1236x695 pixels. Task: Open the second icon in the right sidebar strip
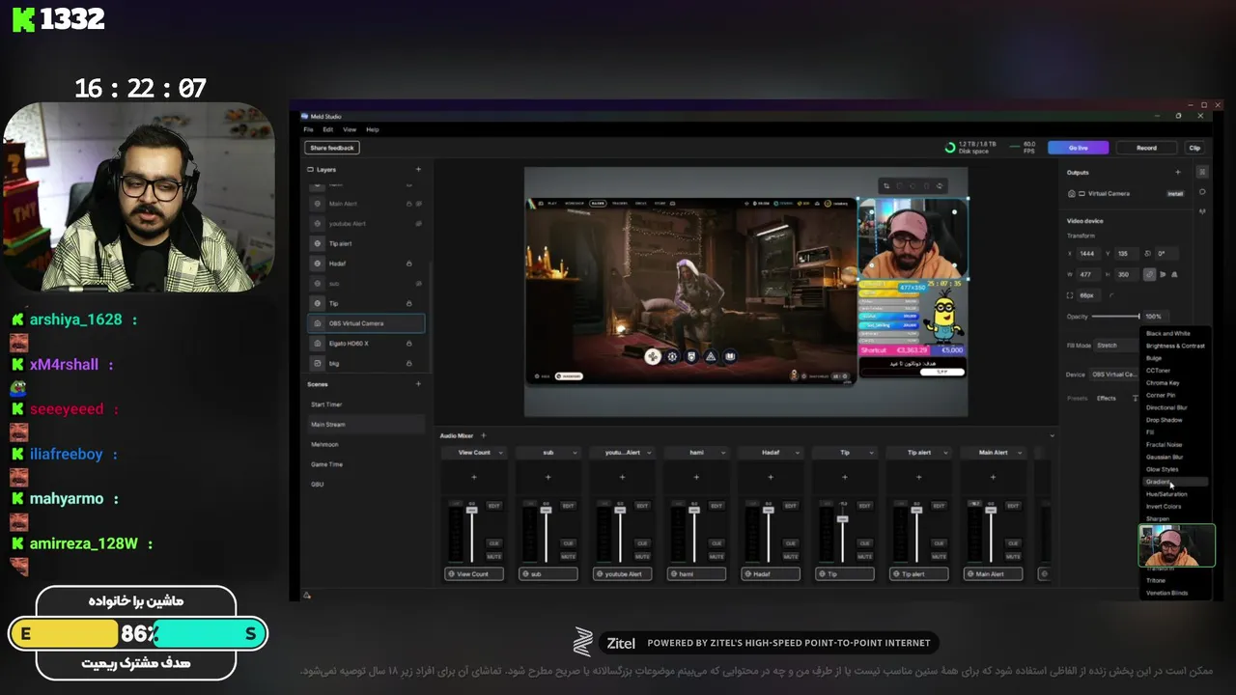[1202, 192]
